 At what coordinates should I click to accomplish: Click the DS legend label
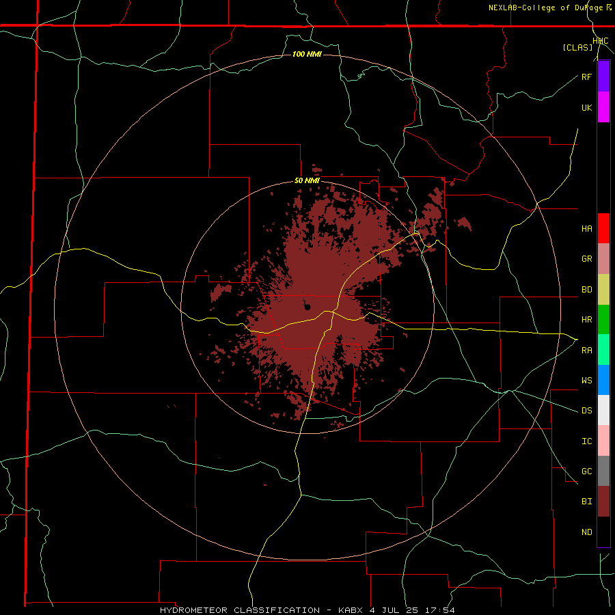586,411
